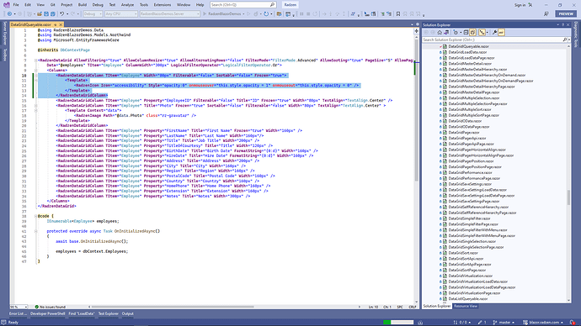Click the Hot Reload refresh icon
581x326 pixels.
pyautogui.click(x=266, y=13)
